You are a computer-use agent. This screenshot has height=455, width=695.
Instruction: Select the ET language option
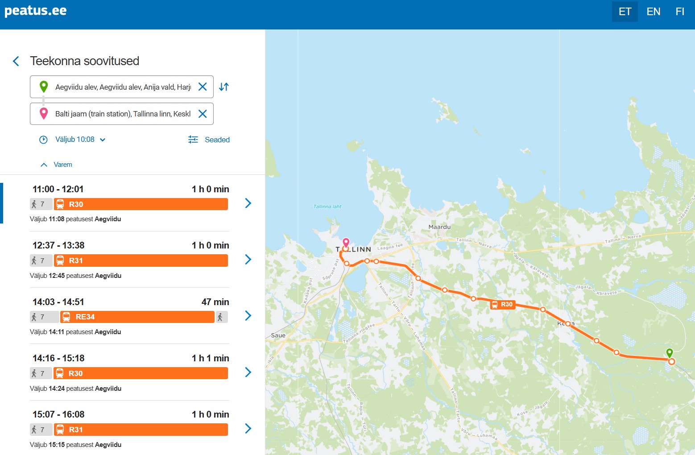point(625,12)
